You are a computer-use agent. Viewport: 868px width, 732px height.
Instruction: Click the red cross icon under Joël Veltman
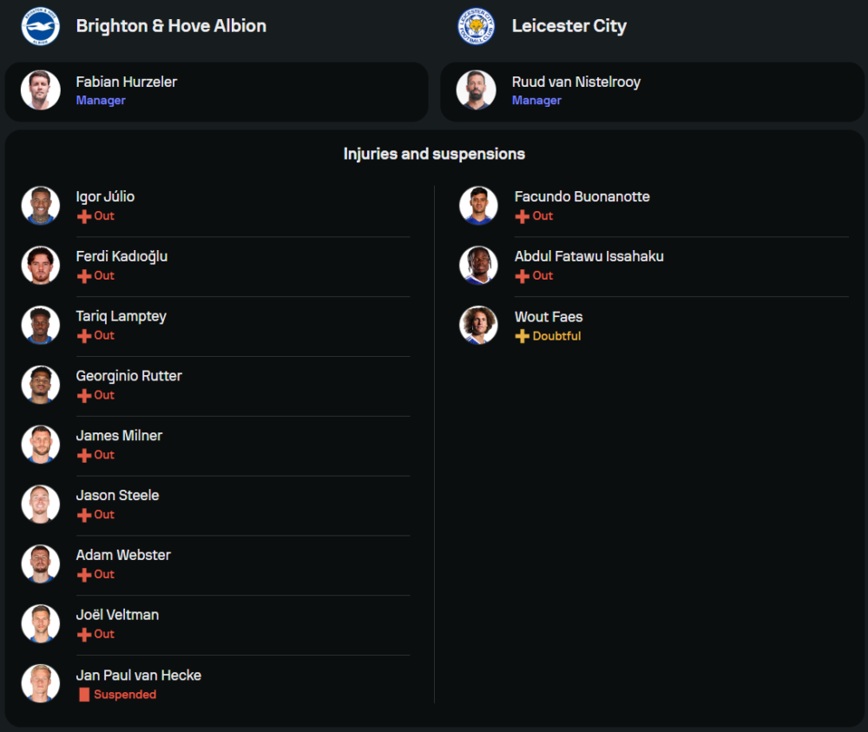point(84,635)
